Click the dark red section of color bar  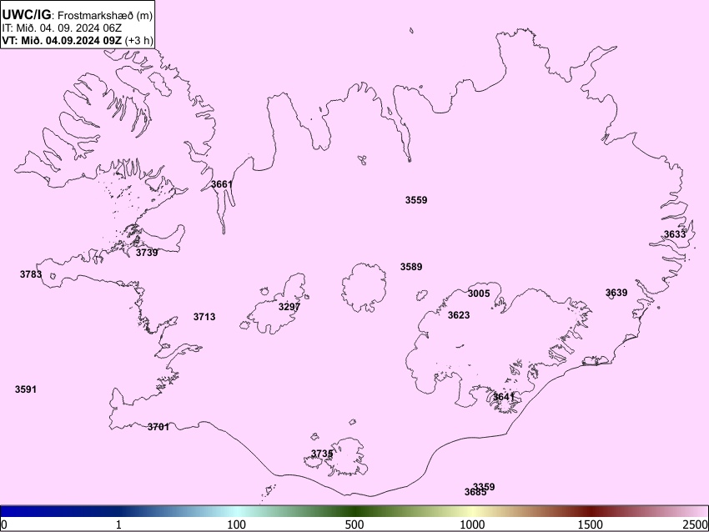[590, 511]
